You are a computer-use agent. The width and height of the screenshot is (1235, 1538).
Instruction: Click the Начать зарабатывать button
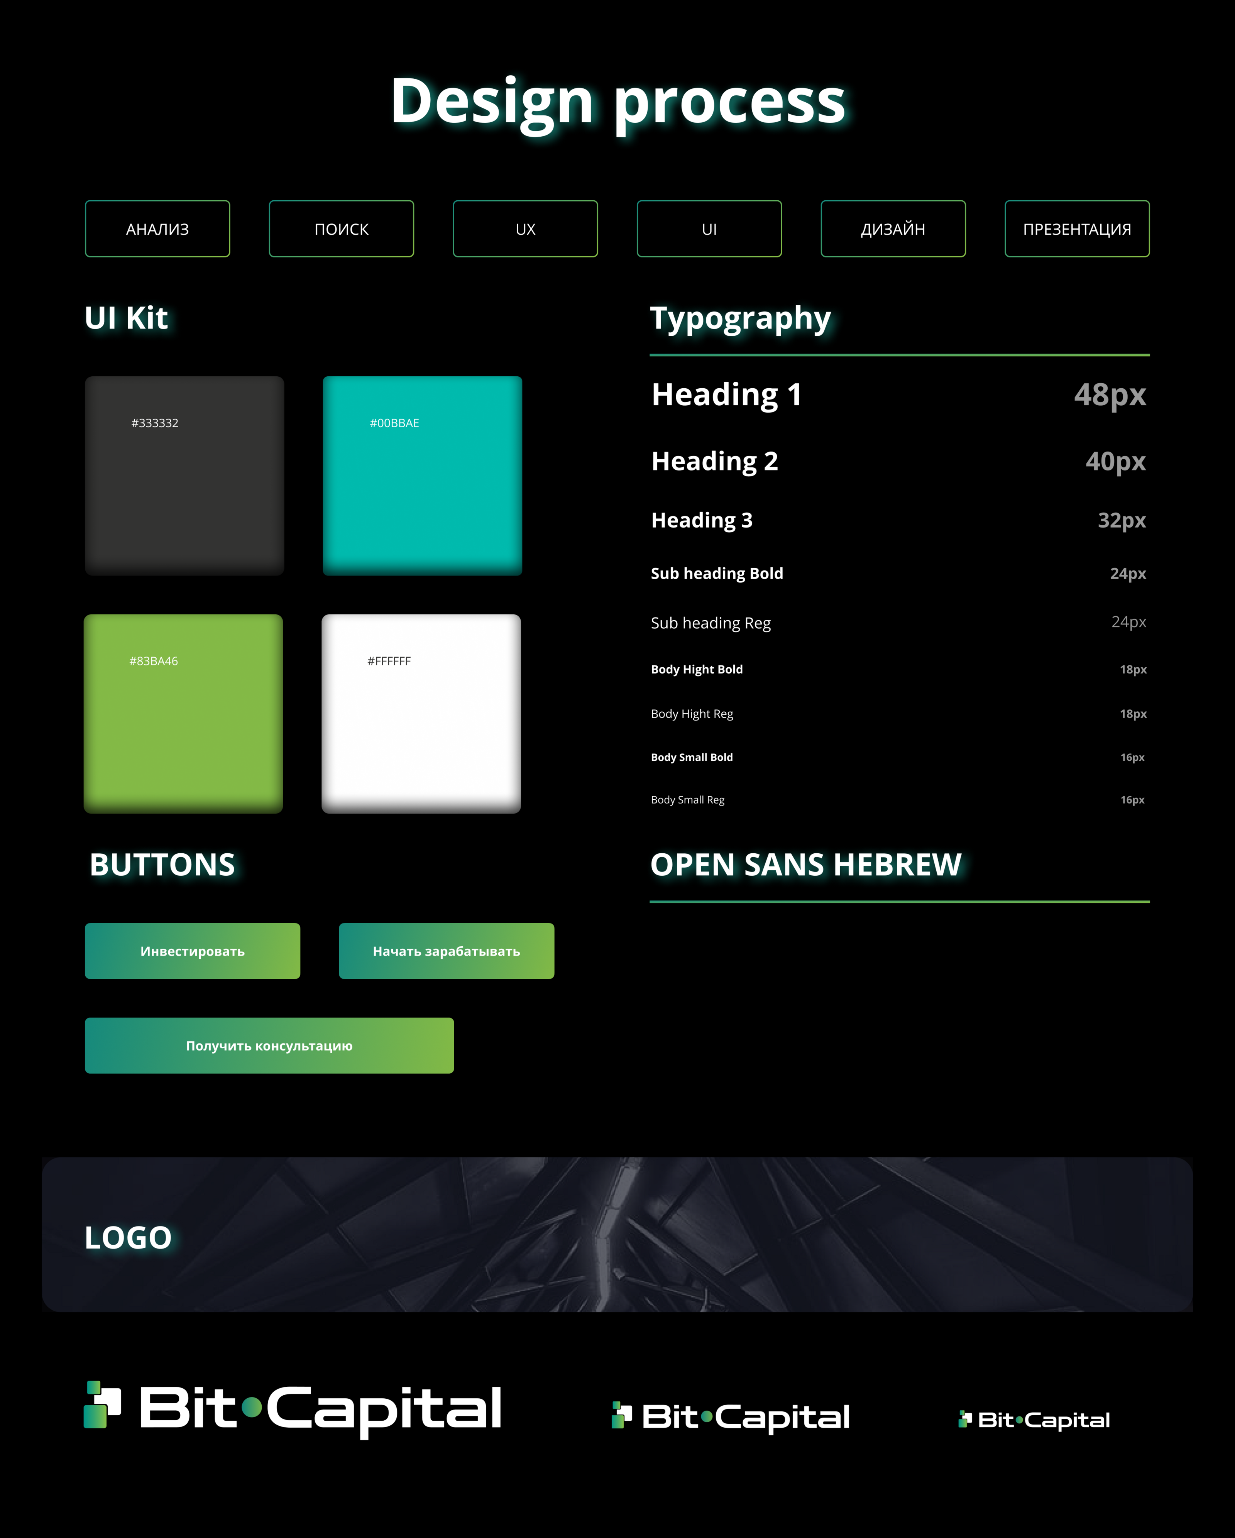pos(446,951)
